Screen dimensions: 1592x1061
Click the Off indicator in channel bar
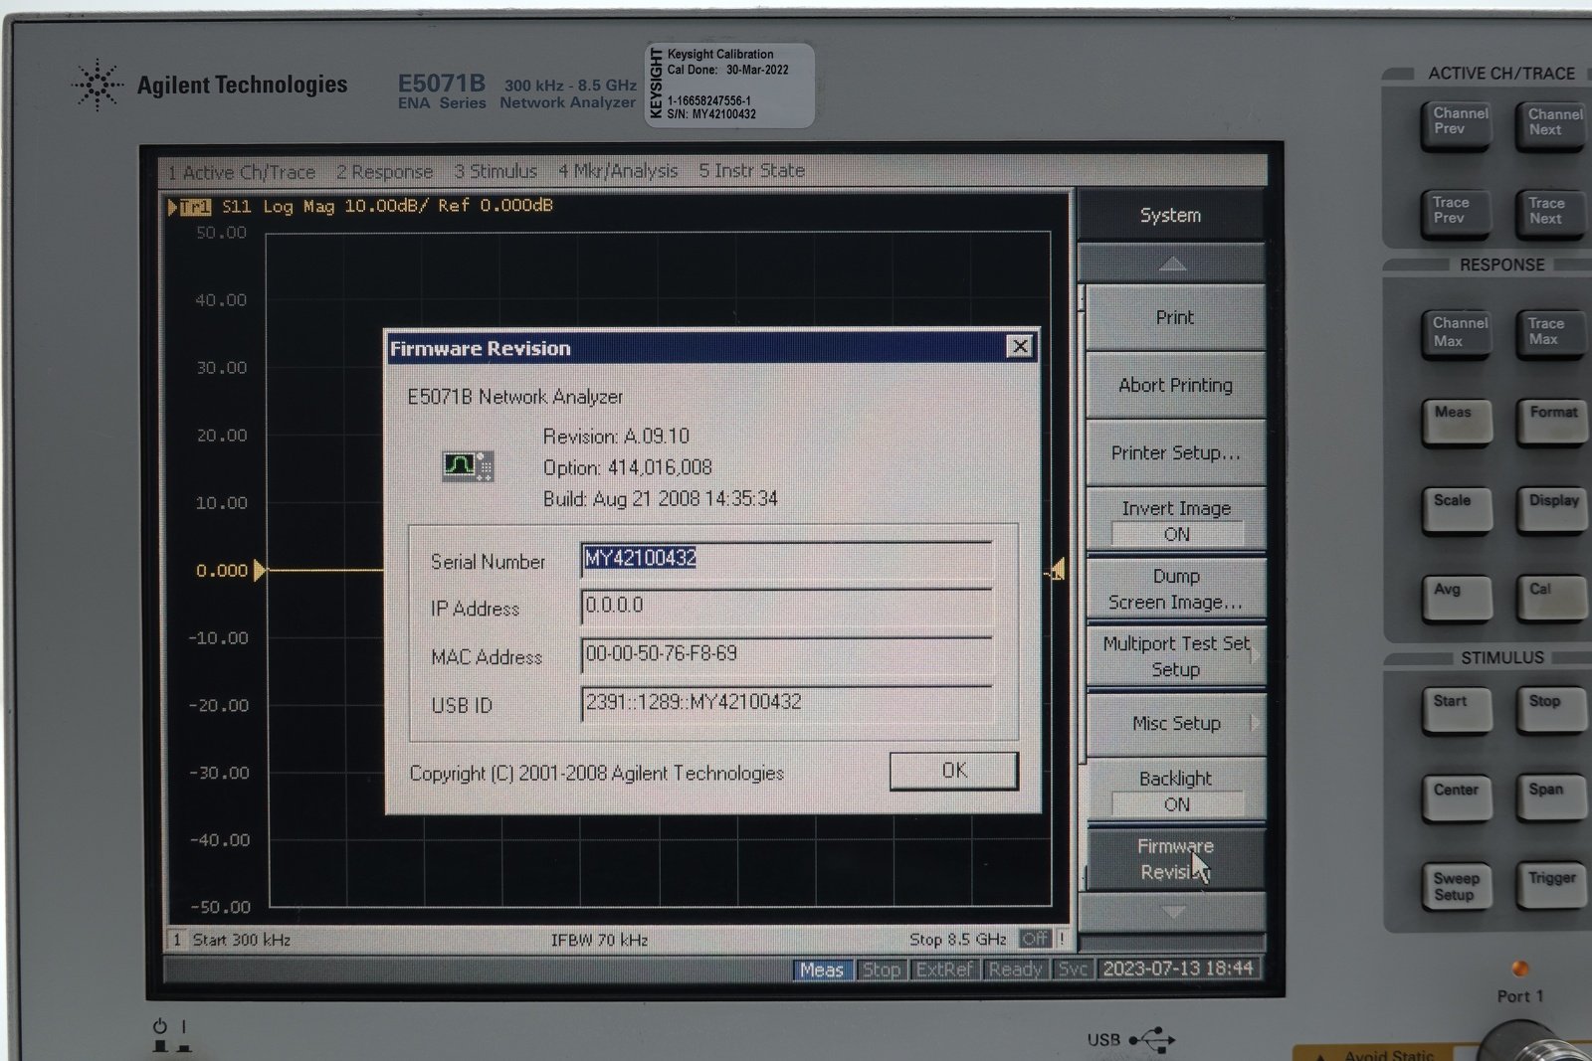[1035, 938]
